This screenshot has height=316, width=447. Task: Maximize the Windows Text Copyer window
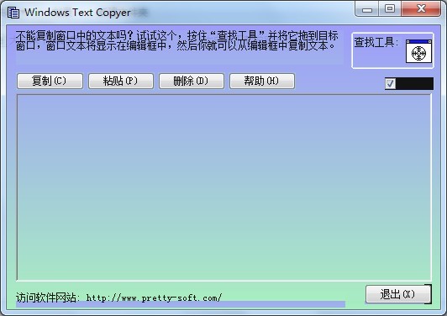(390, 9)
